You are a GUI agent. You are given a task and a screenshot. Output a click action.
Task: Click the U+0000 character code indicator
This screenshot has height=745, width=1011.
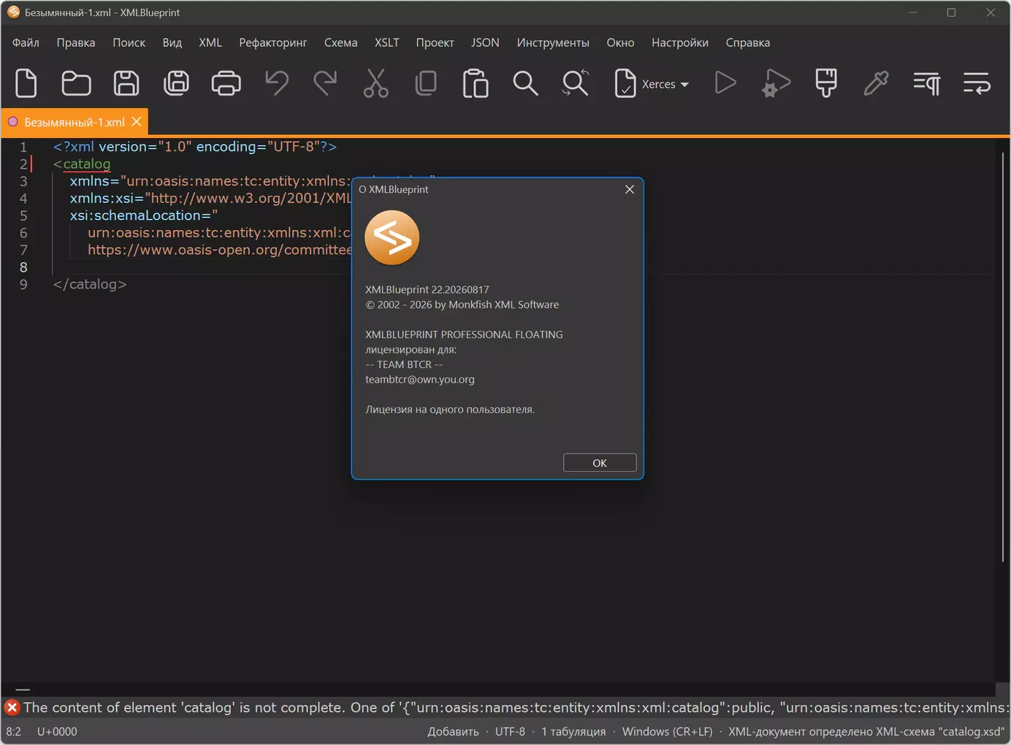[57, 731]
